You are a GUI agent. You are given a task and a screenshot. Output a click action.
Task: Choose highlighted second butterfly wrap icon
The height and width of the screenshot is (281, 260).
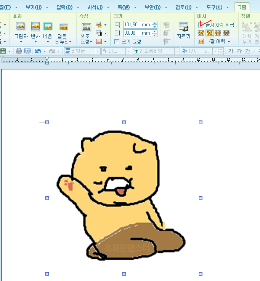209,33
